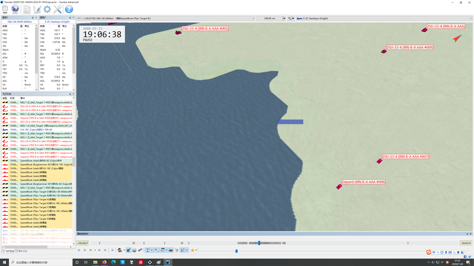Screen dimensions: 474x266
Task: Toggle the antenna label display icon
Action: (147, 250)
